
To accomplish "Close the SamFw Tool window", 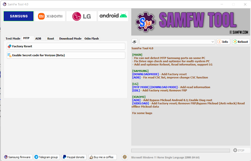I will [x=245, y=4].
